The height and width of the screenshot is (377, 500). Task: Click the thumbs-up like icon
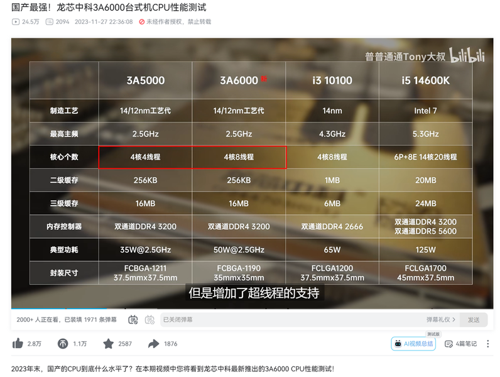18,344
